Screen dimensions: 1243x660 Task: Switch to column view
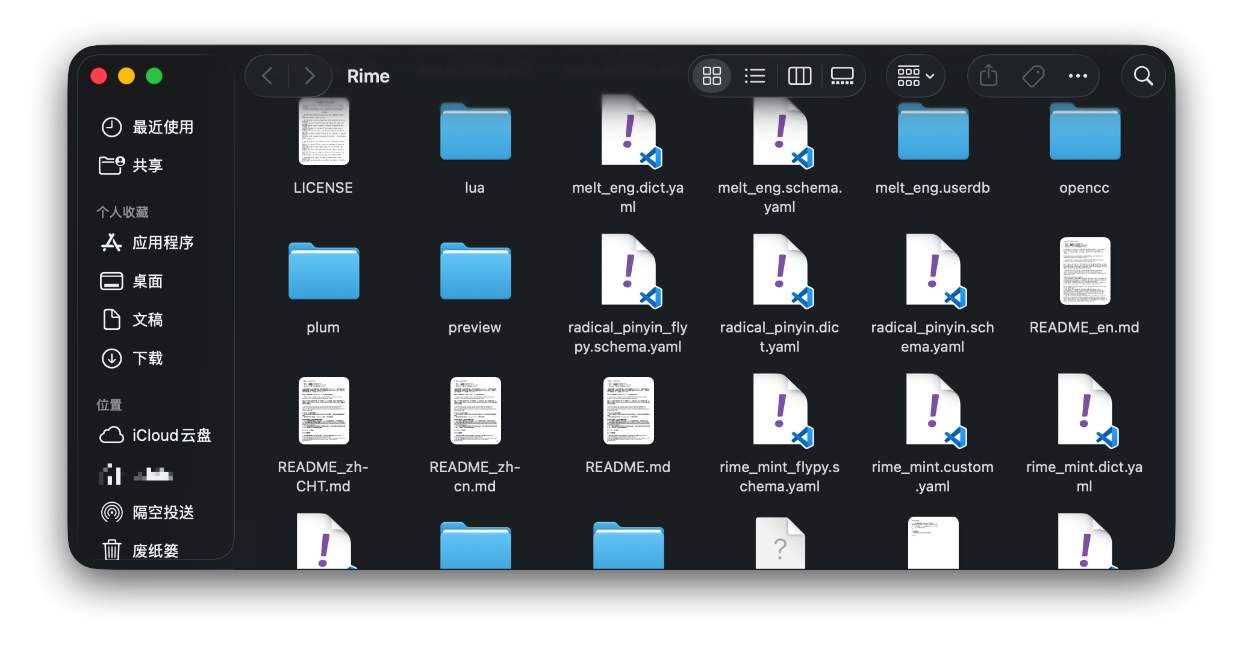pos(800,76)
